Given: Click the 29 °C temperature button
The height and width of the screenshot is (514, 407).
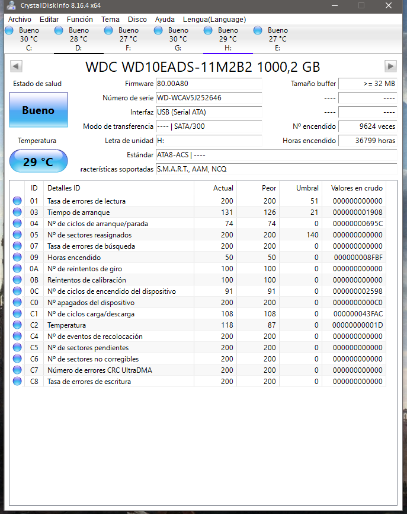Looking at the screenshot, I should coord(39,161).
